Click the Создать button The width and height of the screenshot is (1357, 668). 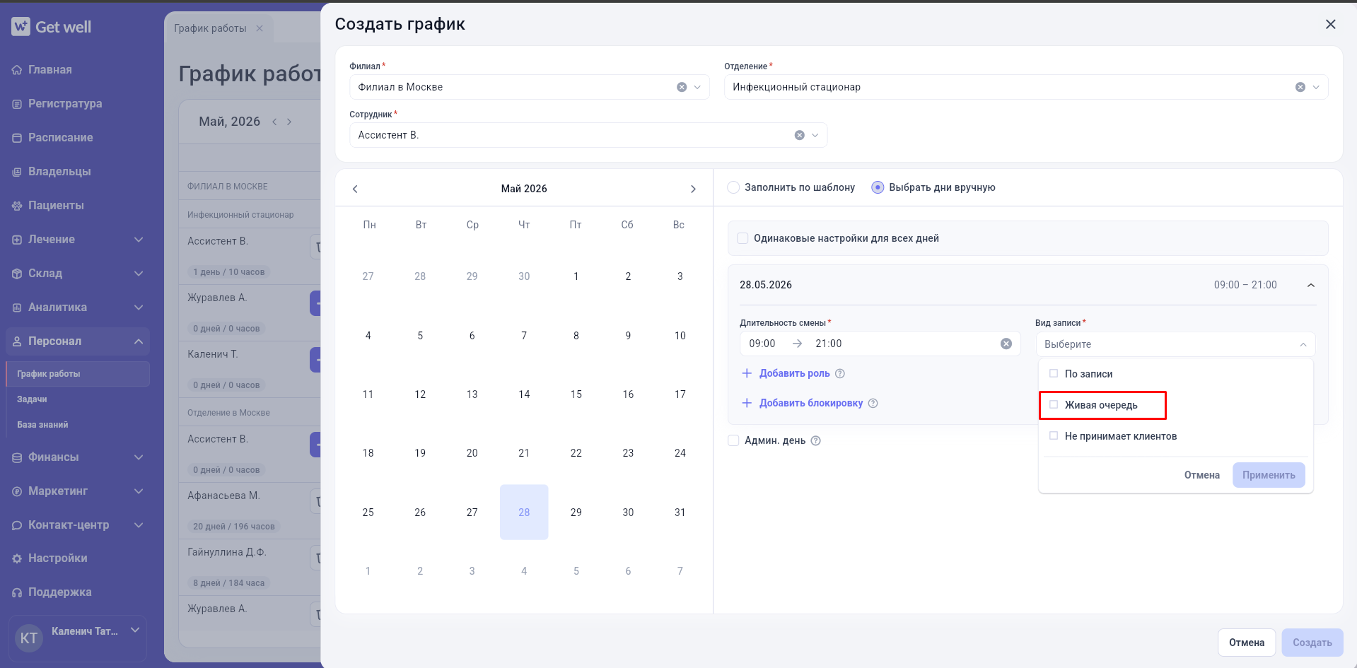[x=1312, y=643]
